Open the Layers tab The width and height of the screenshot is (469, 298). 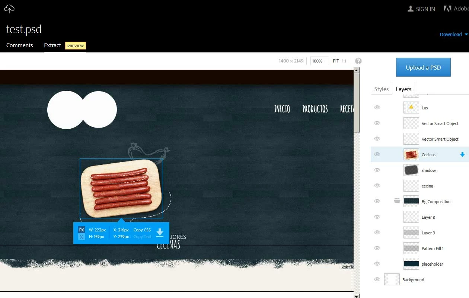[x=403, y=89]
